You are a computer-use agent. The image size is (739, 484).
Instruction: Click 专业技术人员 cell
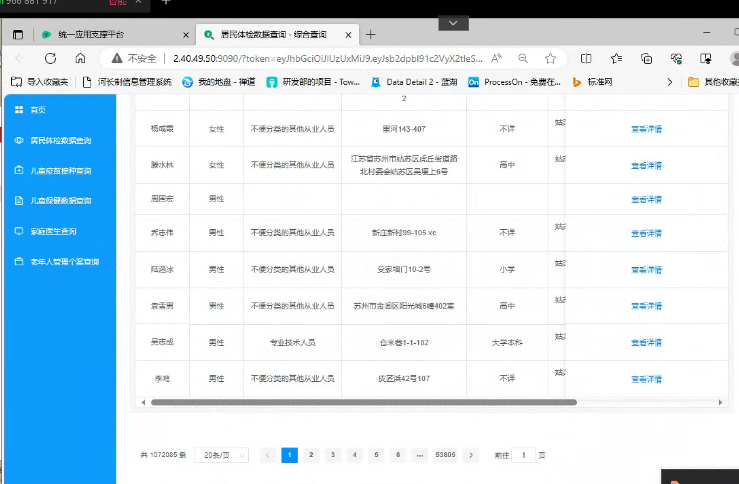pos(292,342)
